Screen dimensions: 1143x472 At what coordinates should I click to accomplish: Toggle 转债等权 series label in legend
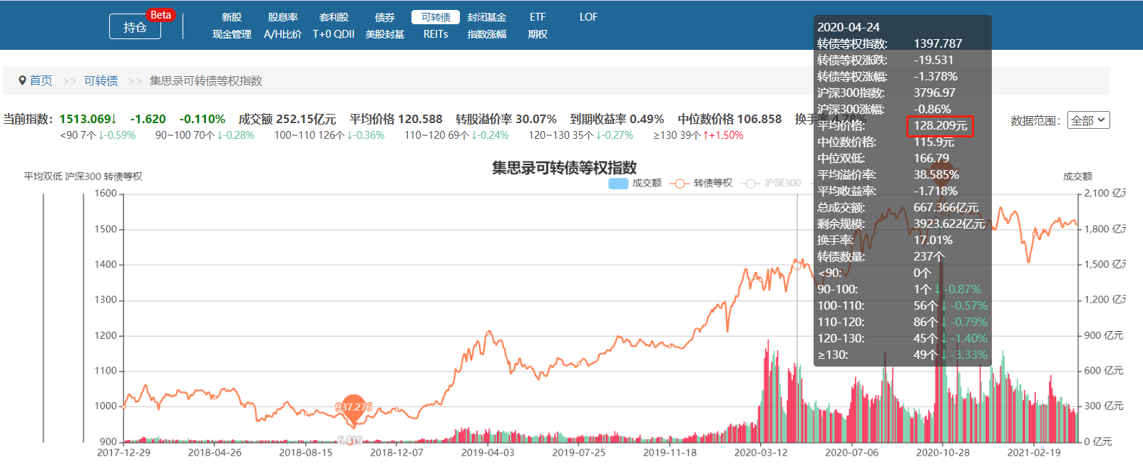click(713, 183)
